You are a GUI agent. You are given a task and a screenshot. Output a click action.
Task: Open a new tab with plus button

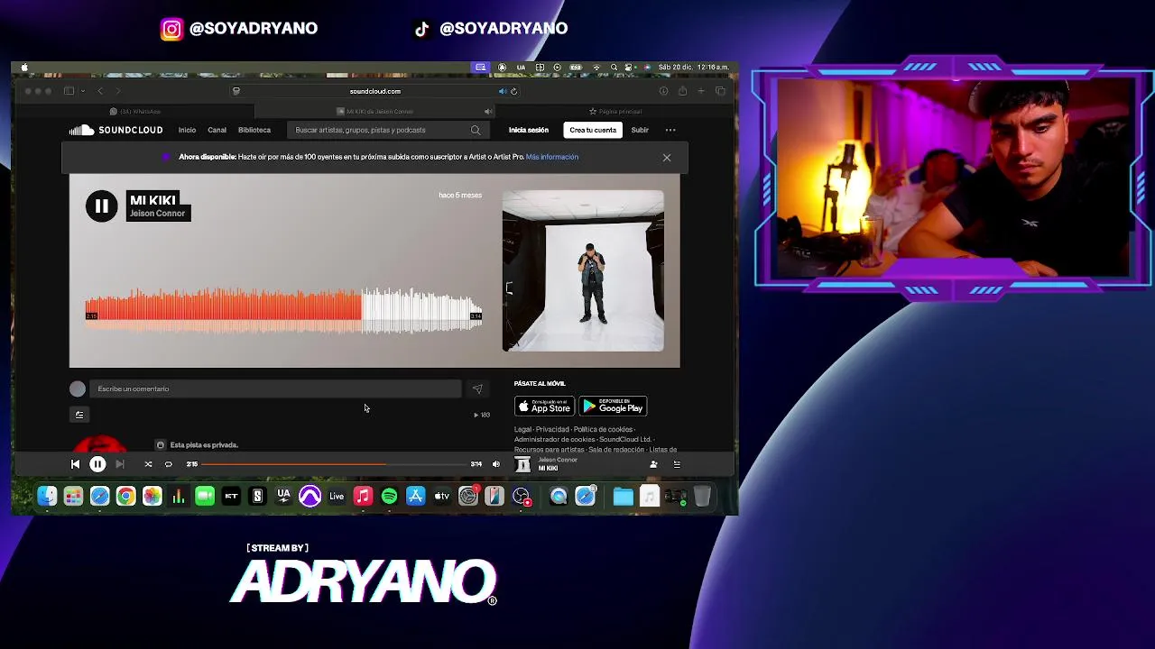click(701, 91)
